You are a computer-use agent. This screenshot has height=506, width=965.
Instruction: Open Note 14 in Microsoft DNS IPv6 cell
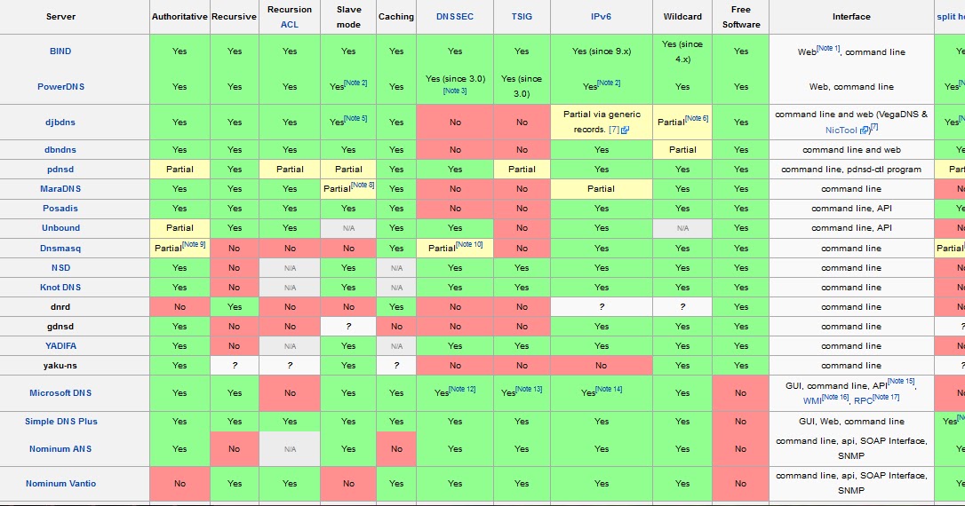[609, 389]
